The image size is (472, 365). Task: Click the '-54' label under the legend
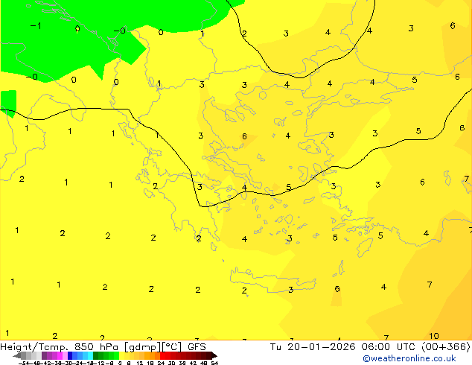[24, 364]
